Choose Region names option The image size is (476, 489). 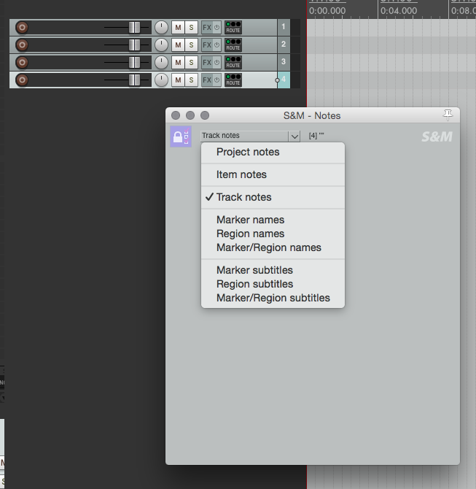273,234
